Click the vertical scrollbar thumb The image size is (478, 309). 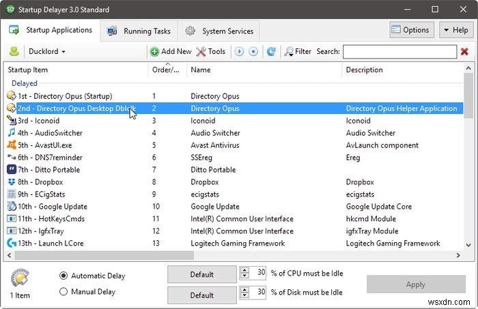pos(468,95)
